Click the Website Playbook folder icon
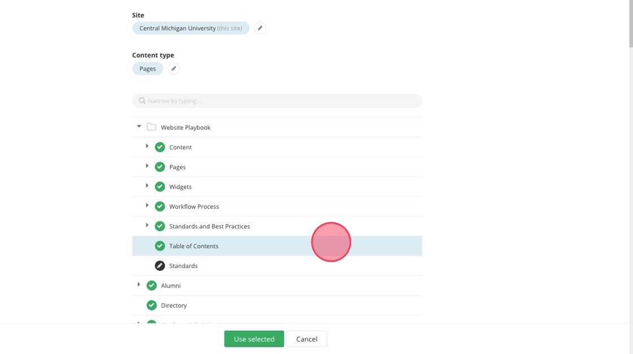Image resolution: width=633 pixels, height=354 pixels. click(151, 127)
